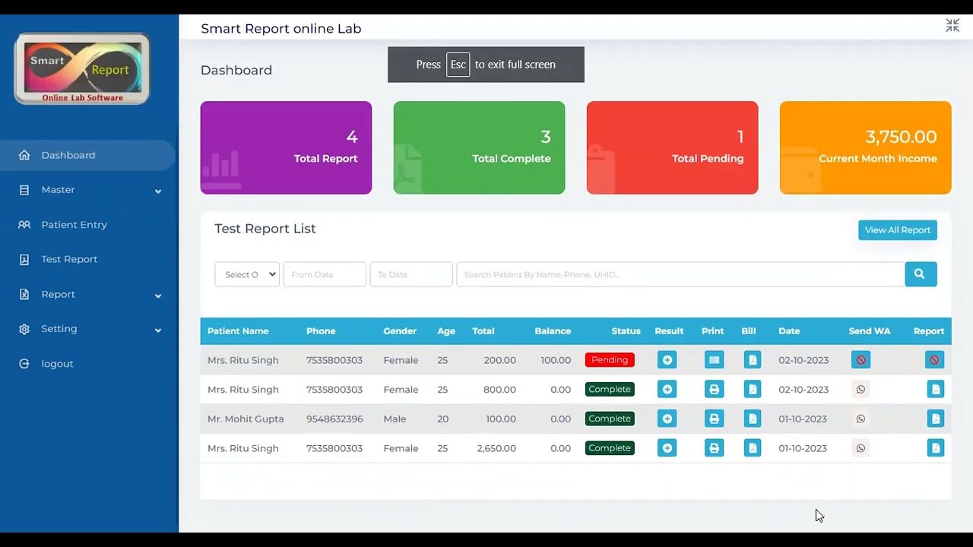The image size is (973, 547).
Task: Click phone number 9548632396
Action: 334,419
